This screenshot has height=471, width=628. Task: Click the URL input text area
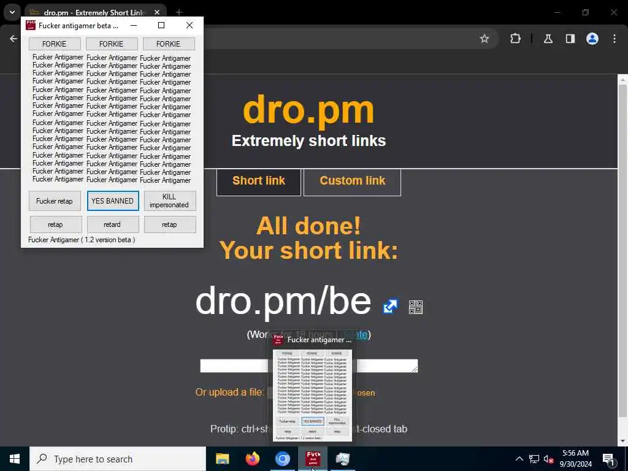tap(309, 366)
